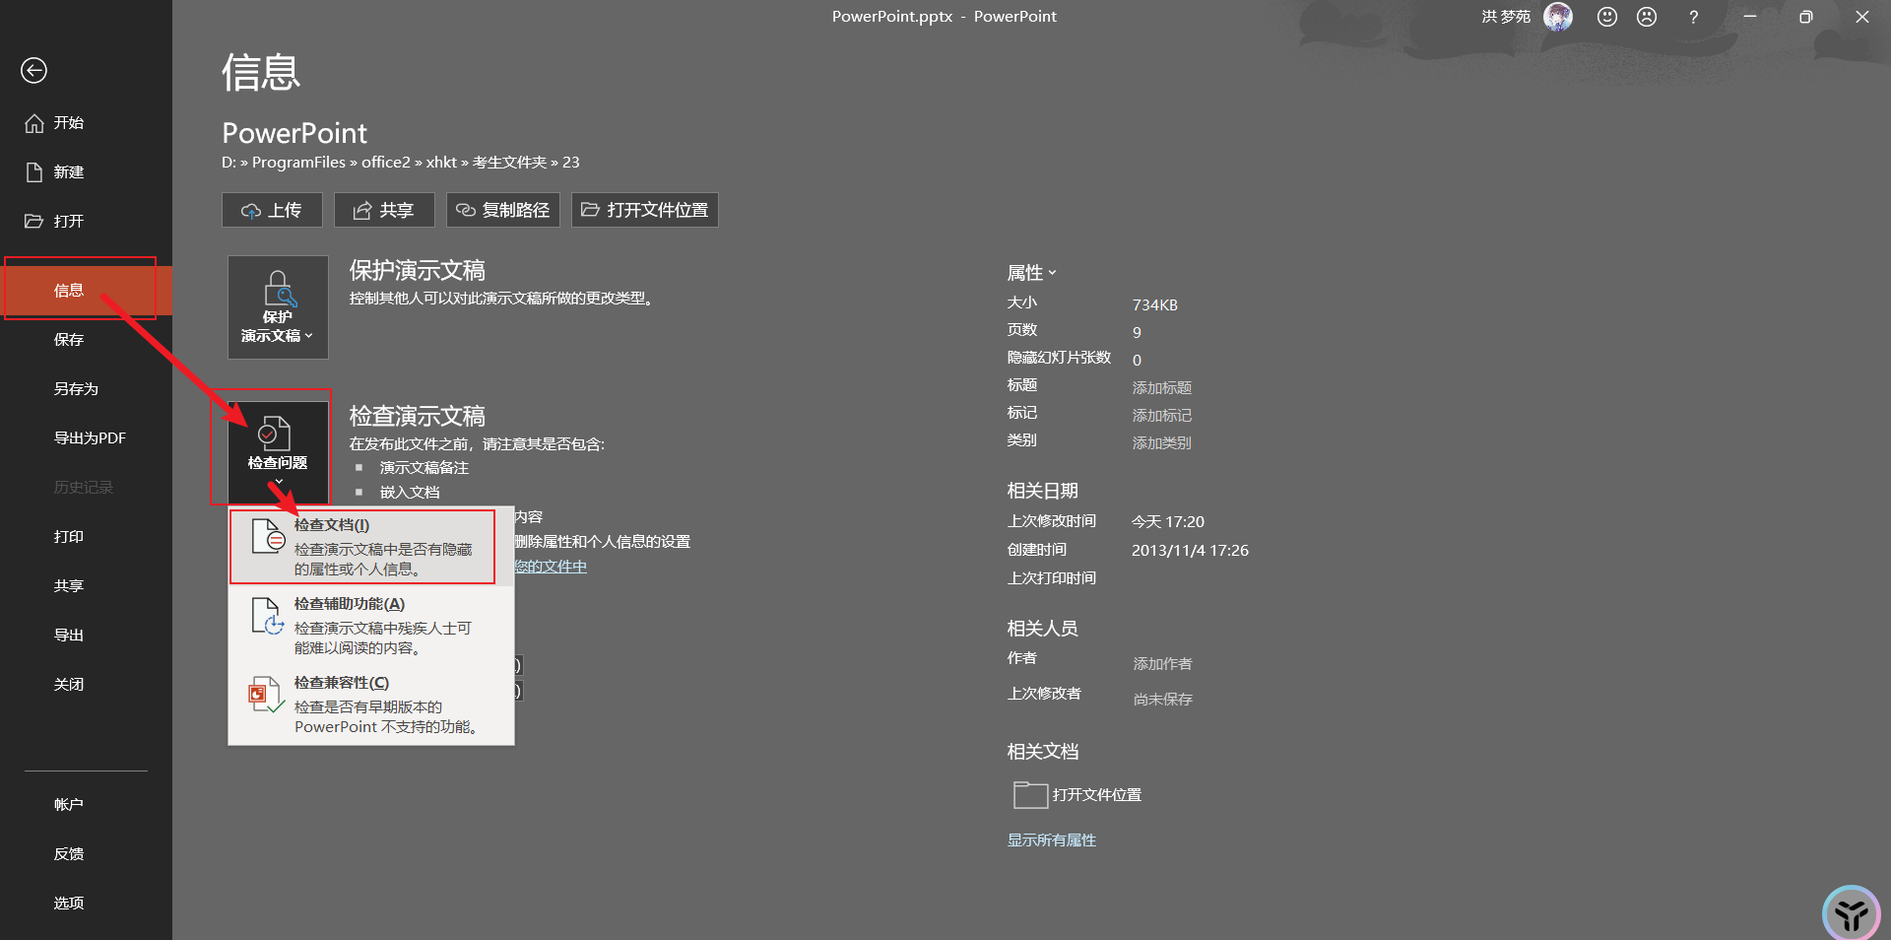
Task: Click the floating assistant icon at bottom right
Action: (x=1852, y=914)
